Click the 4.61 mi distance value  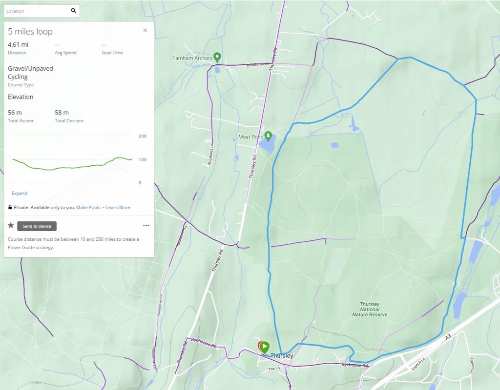point(18,45)
